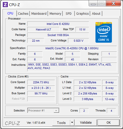123x129 pixels.
Task: Close the CPU-Z window
Action: tap(113, 3)
